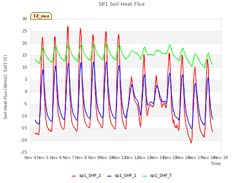Screen dimensions: 244x183
Task: Click the Nov 19 x-axis tick label
Action: point(221,157)
